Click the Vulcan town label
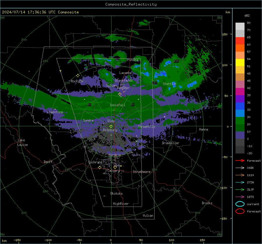 pyautogui.click(x=148, y=216)
